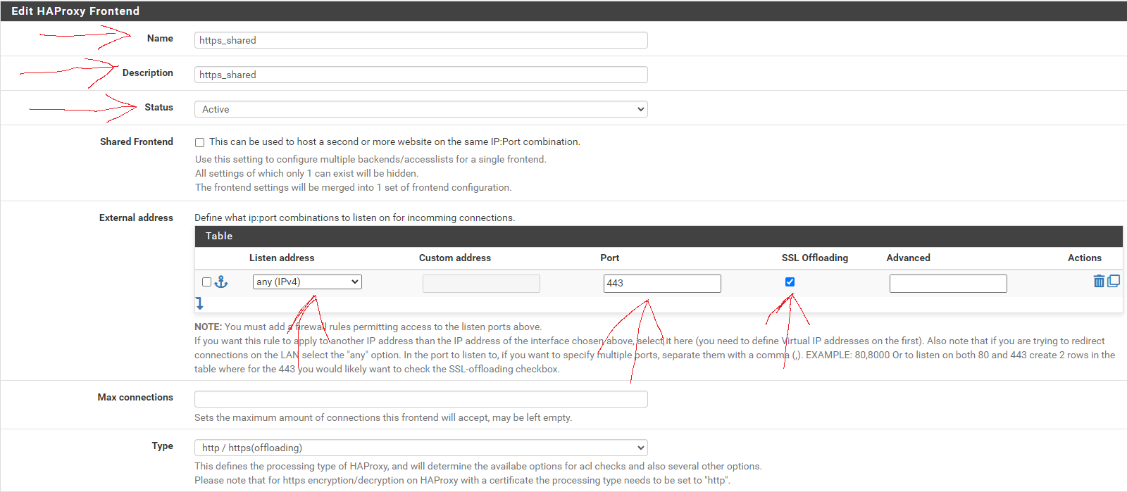
Task: Click the Description label
Action: click(x=148, y=72)
